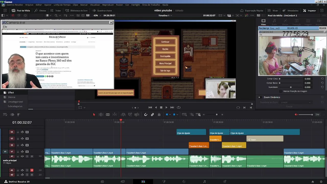Image resolution: width=327 pixels, height=184 pixels.
Task: Open the media pool search options dropdown
Action: click(x=60, y=16)
